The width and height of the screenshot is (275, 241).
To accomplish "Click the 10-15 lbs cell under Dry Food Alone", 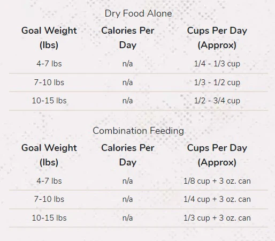I will pos(49,101).
